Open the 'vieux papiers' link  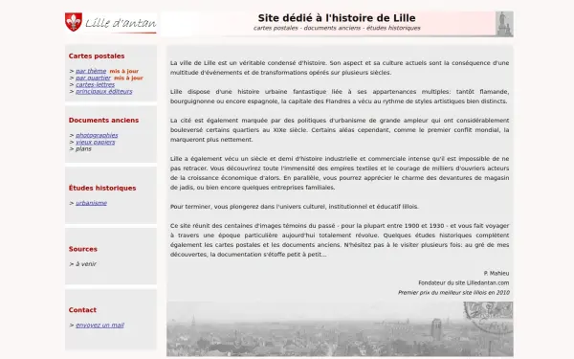95,142
